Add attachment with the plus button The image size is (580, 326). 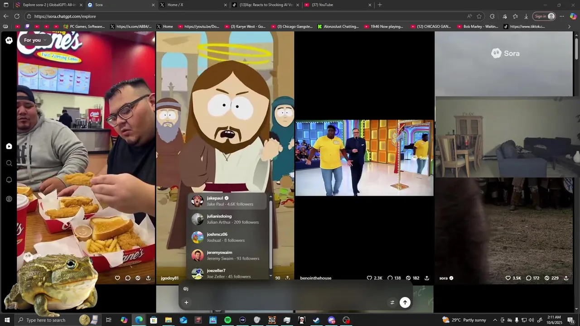tap(186, 302)
